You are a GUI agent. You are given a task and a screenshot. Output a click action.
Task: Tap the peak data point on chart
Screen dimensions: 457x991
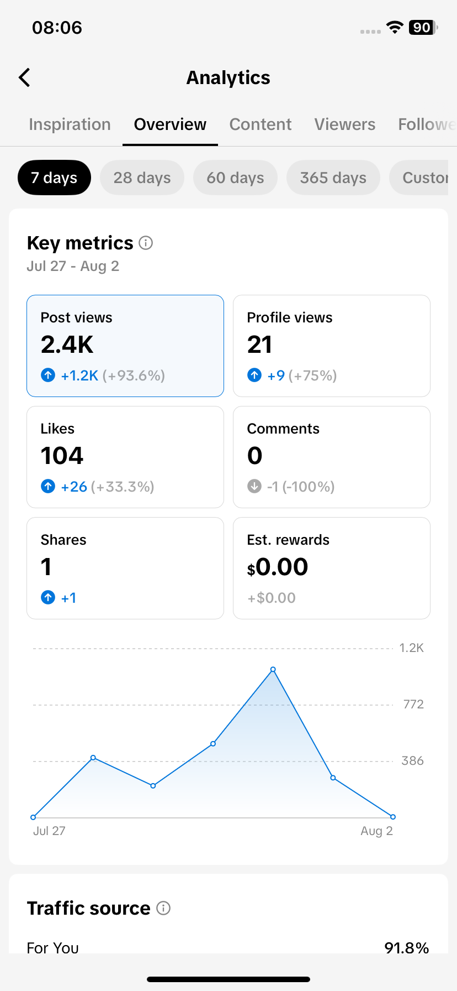pos(273,669)
